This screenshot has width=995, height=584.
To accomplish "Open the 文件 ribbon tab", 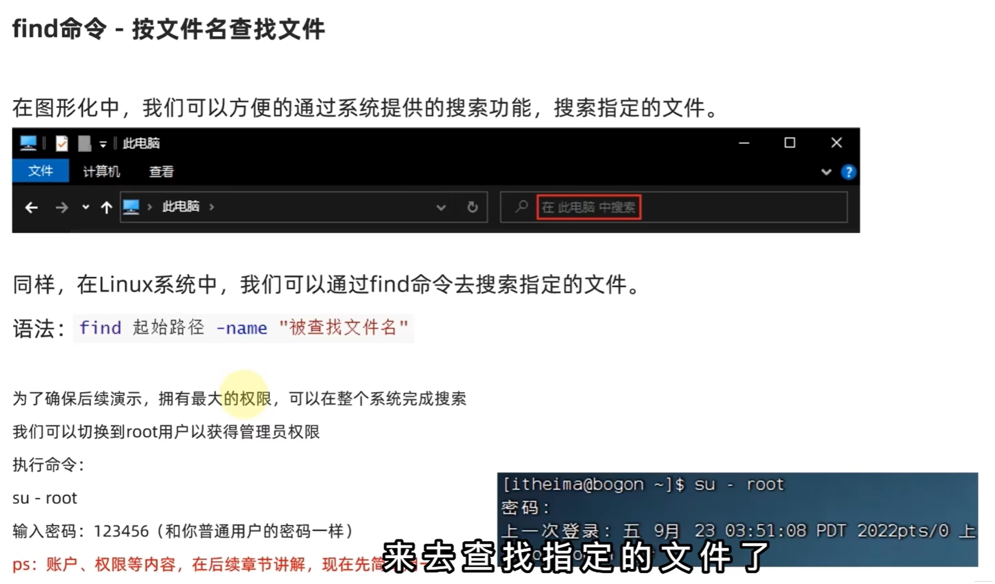I will (40, 171).
